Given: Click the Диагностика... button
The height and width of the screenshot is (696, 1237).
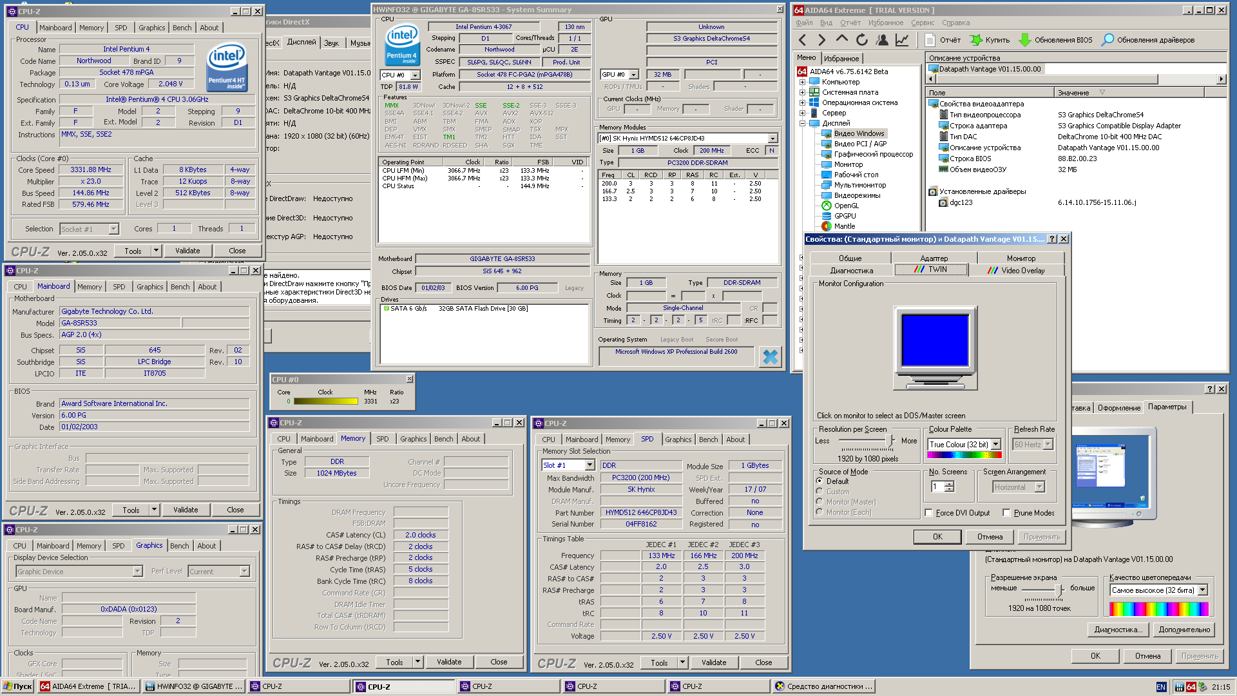Looking at the screenshot, I should click(1118, 630).
